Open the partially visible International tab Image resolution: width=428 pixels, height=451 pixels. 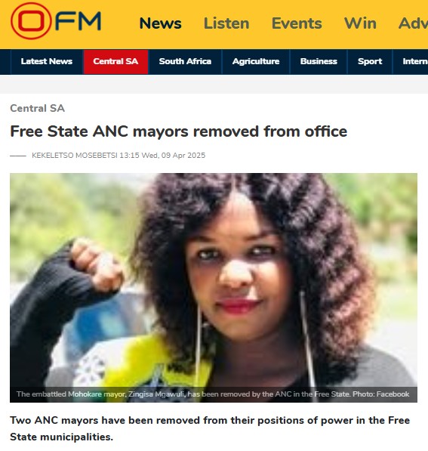[411, 61]
